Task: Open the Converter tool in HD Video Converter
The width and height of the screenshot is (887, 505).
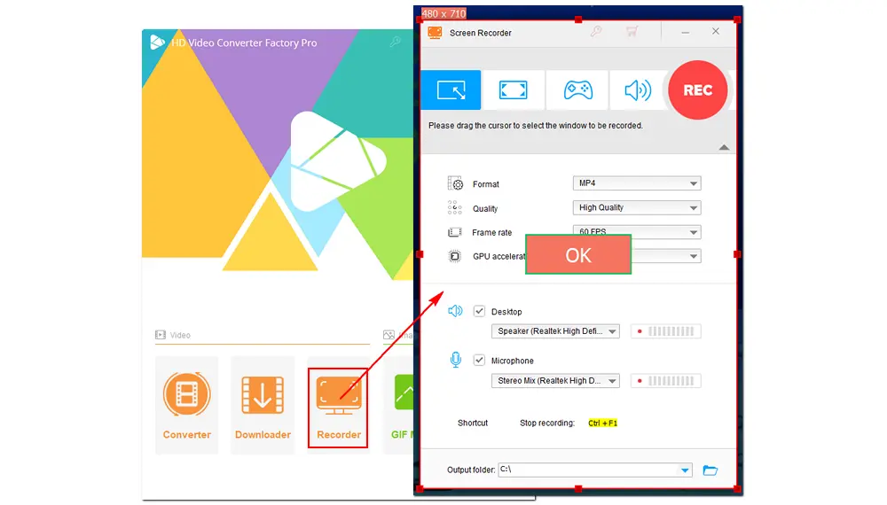Action: pos(186,405)
